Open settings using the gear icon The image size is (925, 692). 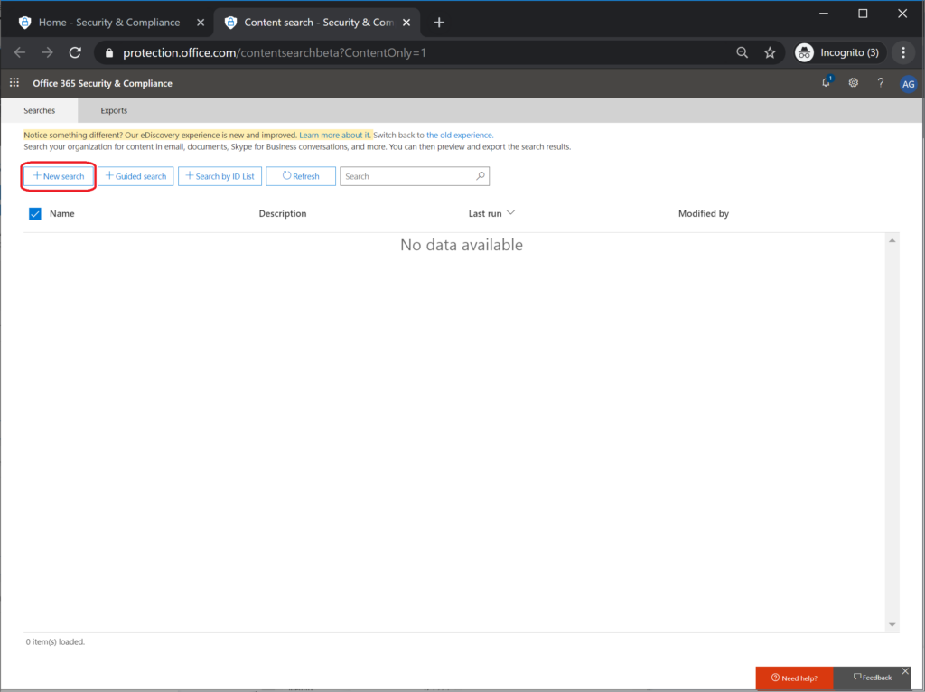(x=853, y=82)
